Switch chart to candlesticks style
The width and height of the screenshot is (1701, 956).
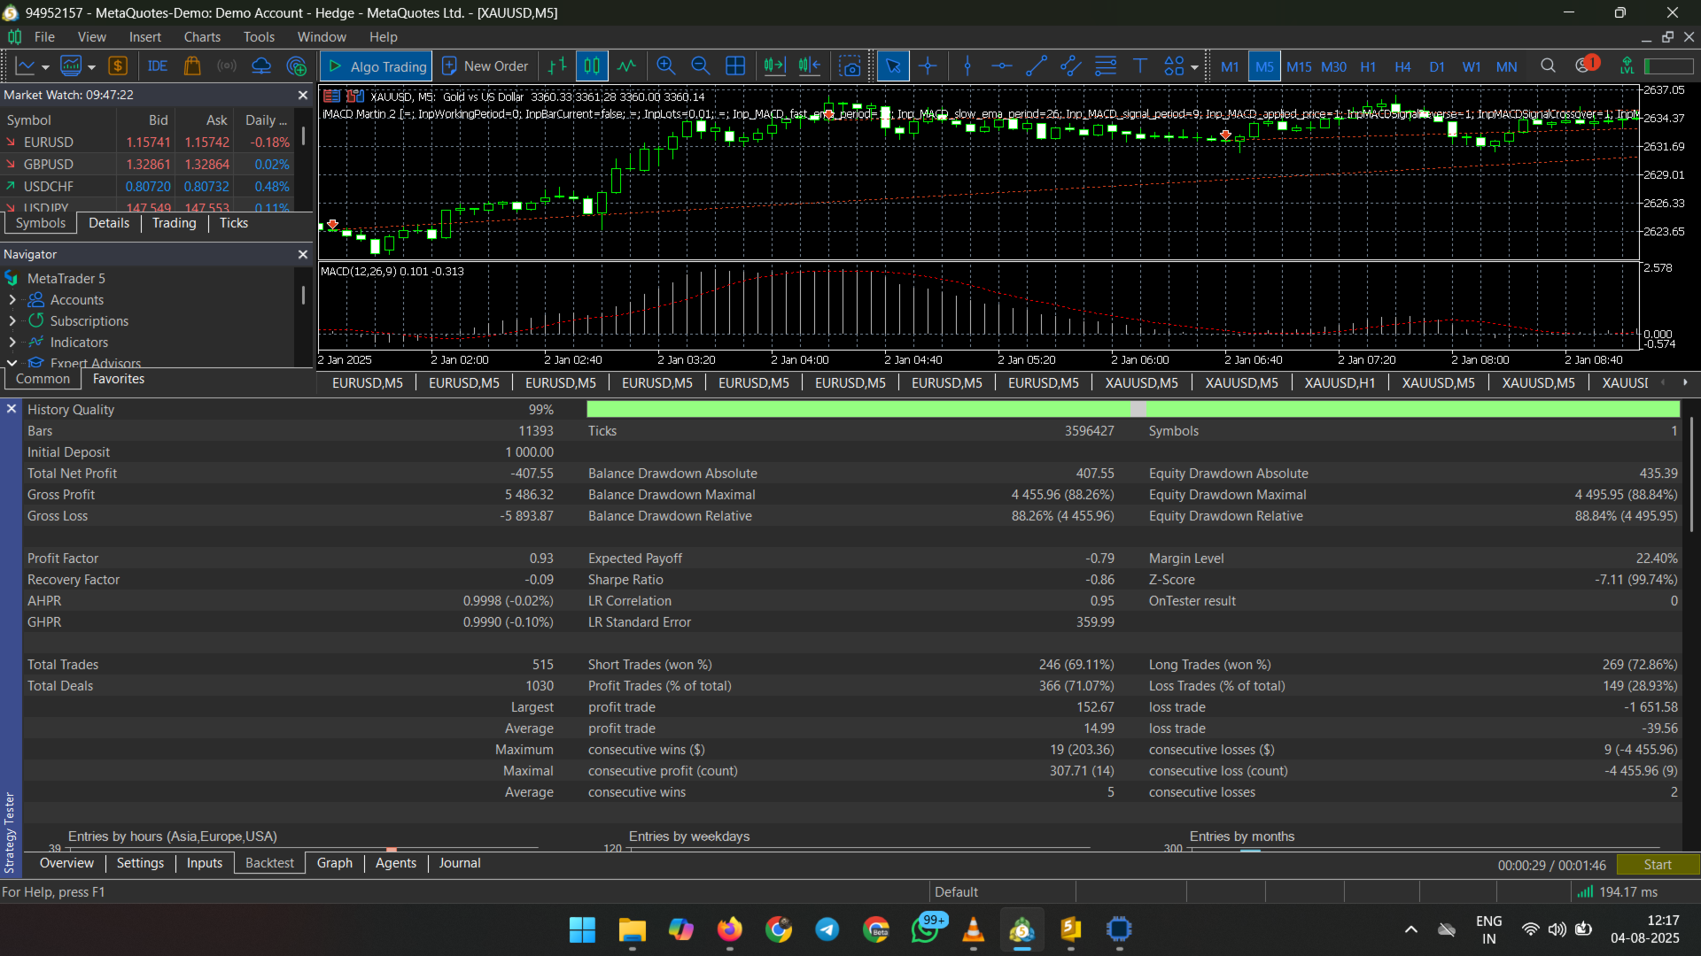pos(592,66)
